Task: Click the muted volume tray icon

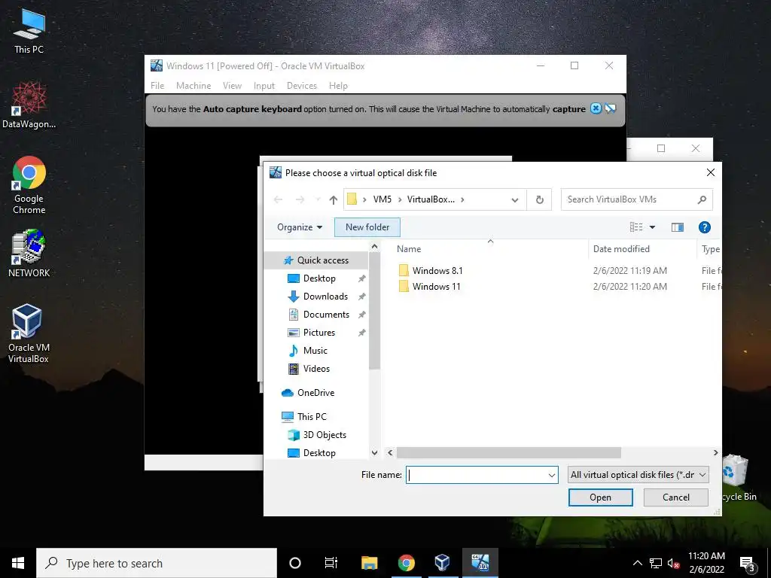Action: click(673, 563)
